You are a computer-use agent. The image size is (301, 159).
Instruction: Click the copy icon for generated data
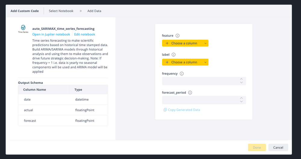[165, 110]
